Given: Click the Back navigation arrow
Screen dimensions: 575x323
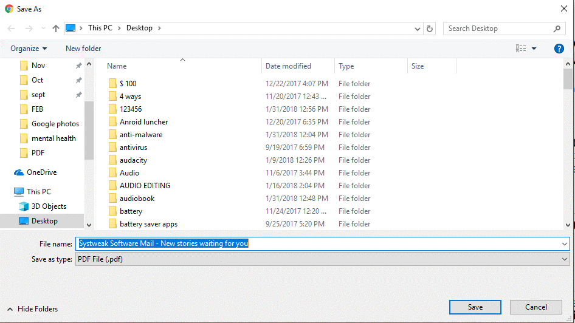Looking at the screenshot, I should [11, 28].
